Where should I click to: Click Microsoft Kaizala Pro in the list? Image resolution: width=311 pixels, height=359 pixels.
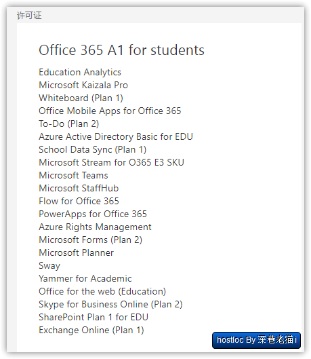coord(83,86)
